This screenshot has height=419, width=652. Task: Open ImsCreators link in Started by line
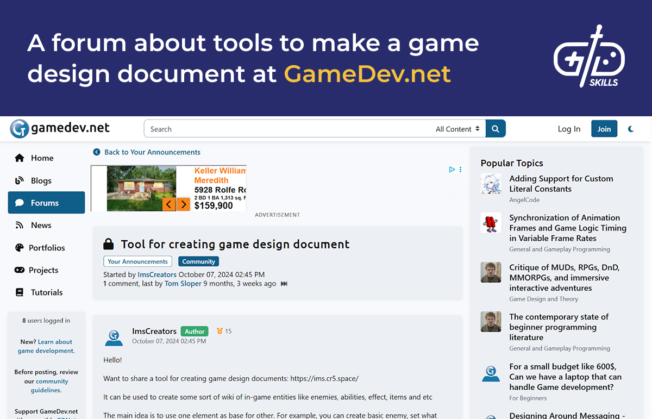pos(157,274)
